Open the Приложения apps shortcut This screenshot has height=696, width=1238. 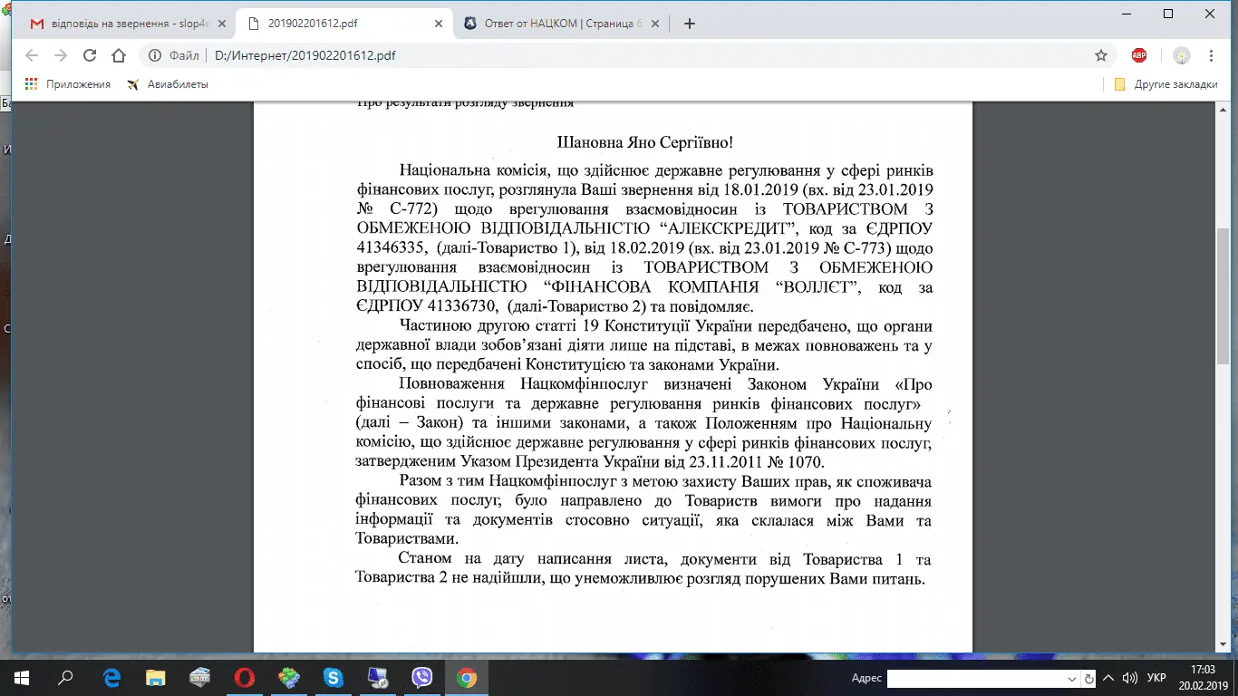click(68, 84)
